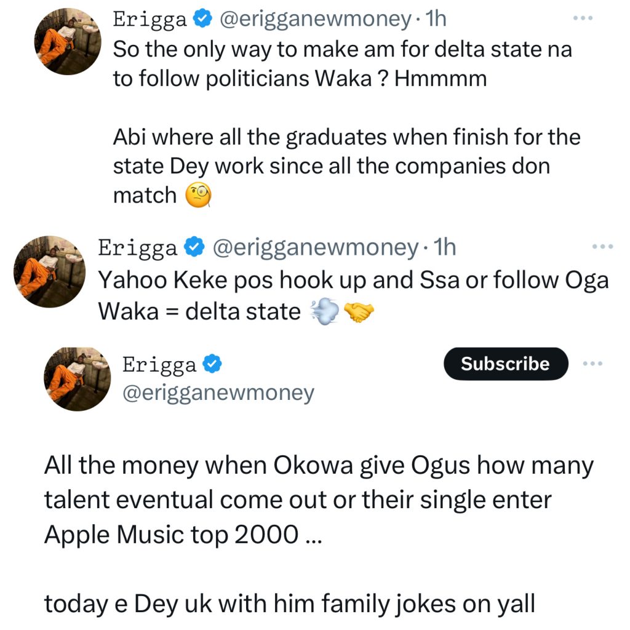Screen dimensions: 630x630
Task: Click the 1h timestamp on the second tweet
Action: 445,248
